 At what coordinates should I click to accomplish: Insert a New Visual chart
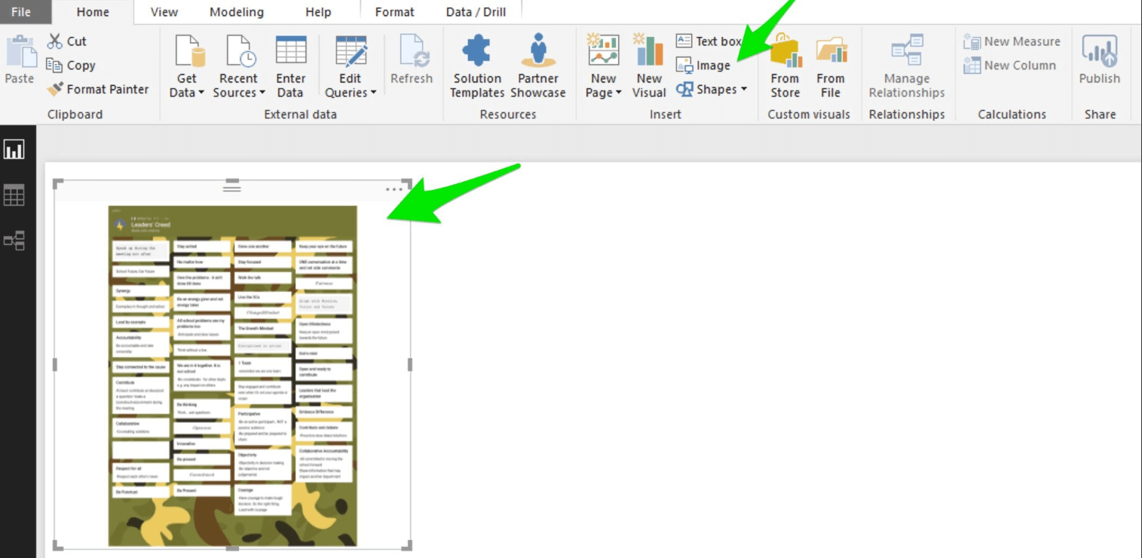tap(648, 66)
